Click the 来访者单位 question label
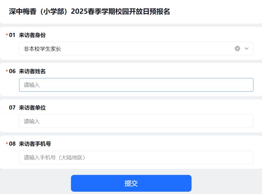This screenshot has width=262, height=194. point(32,107)
